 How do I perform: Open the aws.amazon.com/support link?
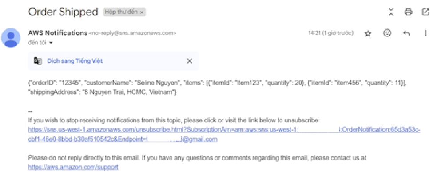[73, 167]
